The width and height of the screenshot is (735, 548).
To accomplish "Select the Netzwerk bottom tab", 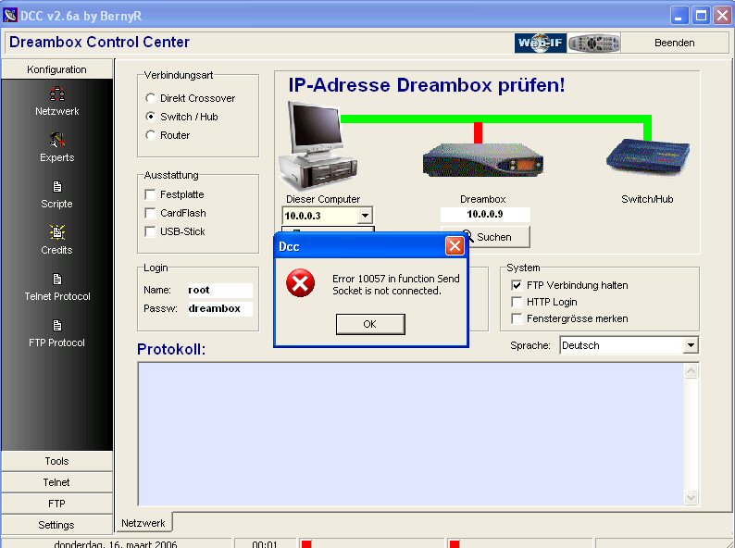I will coord(143,523).
